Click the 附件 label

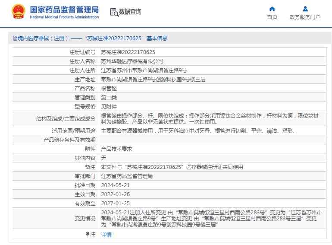tap(90, 149)
